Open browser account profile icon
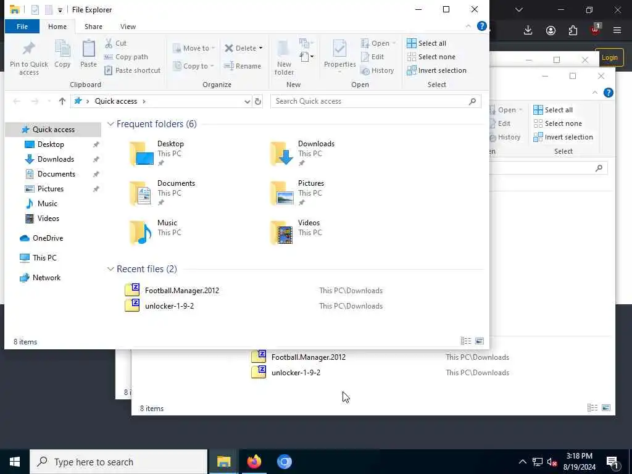632x474 pixels. pos(551,30)
